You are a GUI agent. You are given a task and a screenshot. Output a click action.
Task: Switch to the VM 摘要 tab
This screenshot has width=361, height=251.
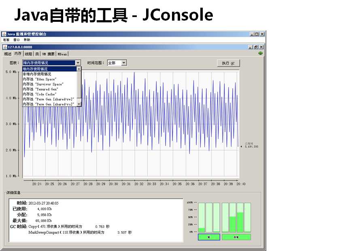[x=48, y=54]
